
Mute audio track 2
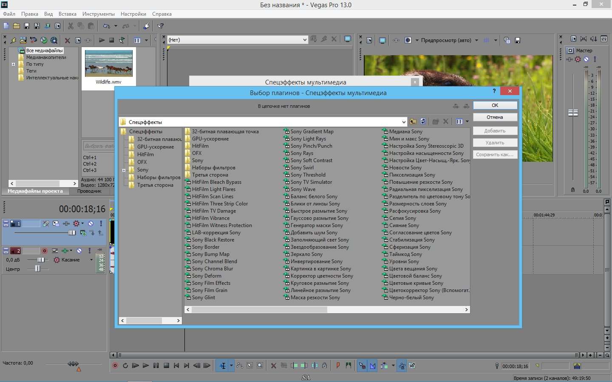coord(79,251)
